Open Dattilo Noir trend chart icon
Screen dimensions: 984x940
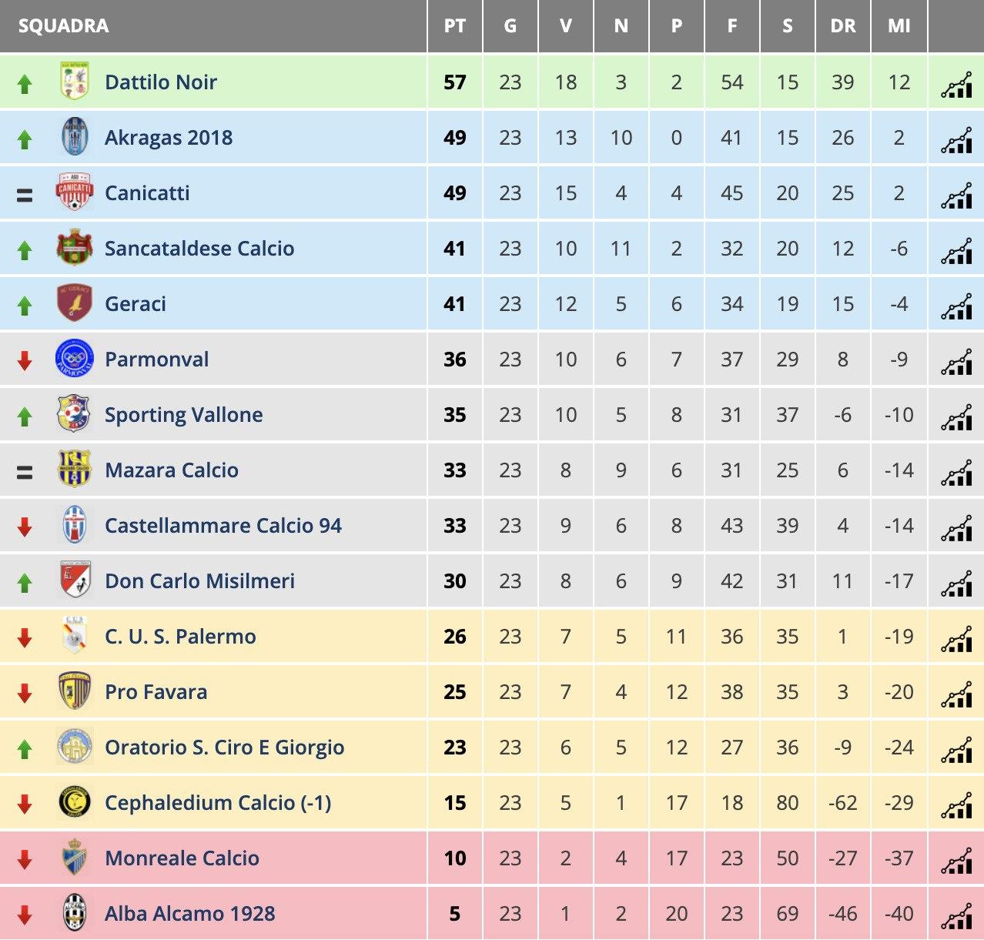956,84
